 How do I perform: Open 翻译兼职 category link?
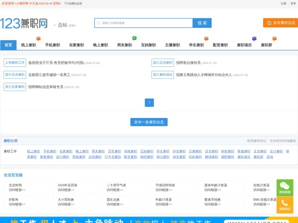point(212,157)
